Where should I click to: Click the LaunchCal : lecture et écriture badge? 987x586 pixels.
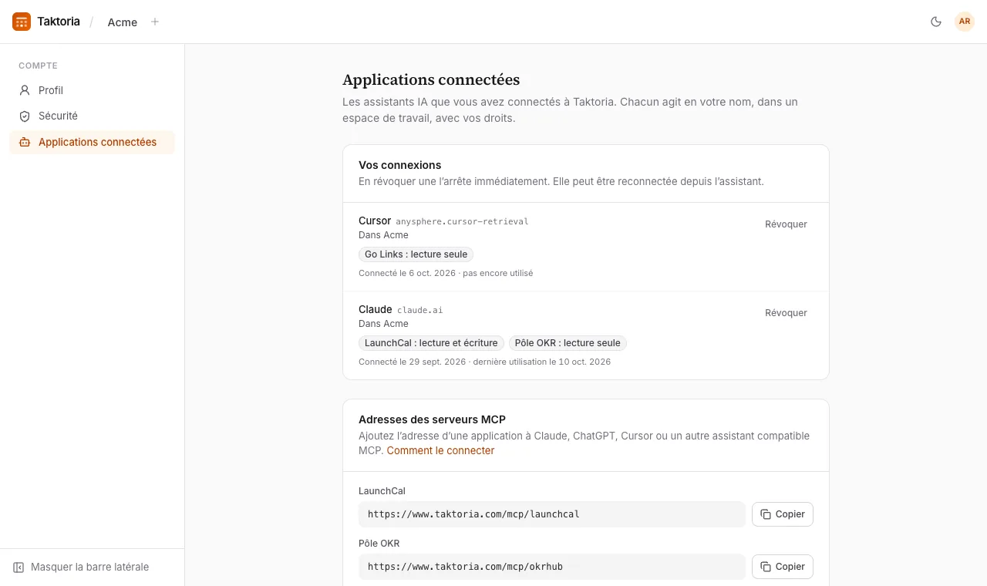point(431,343)
